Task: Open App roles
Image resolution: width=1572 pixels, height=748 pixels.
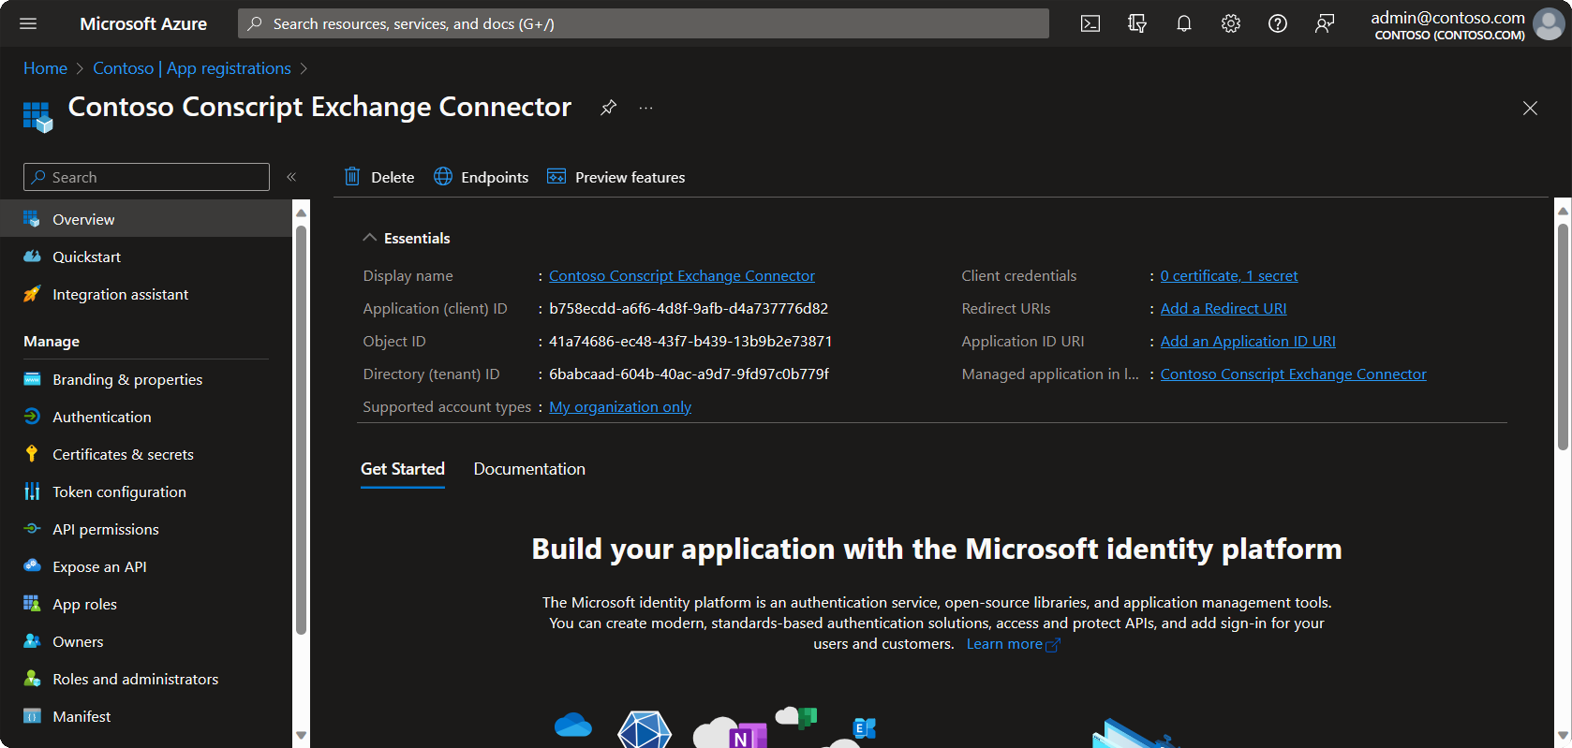Action: coord(146,604)
